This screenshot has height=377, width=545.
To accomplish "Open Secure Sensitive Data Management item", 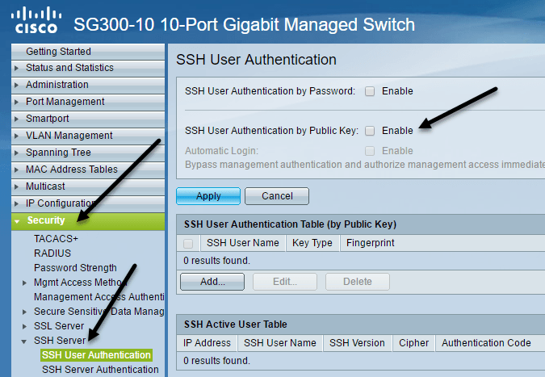I will tap(99, 312).
